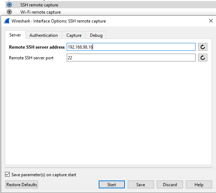
Task: Open the Debug tab
Action: 96,35
